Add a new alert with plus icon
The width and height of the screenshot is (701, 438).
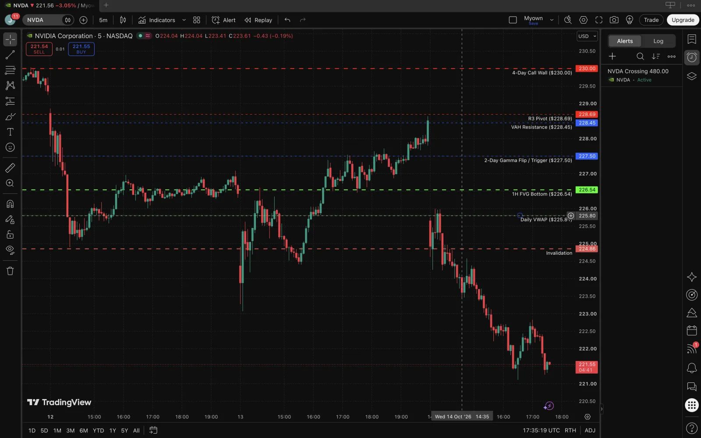pyautogui.click(x=612, y=56)
